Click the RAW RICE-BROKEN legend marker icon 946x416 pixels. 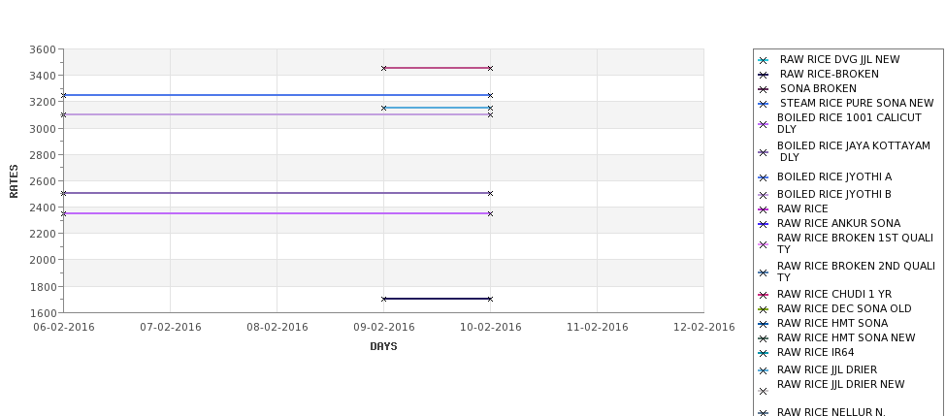tap(764, 75)
